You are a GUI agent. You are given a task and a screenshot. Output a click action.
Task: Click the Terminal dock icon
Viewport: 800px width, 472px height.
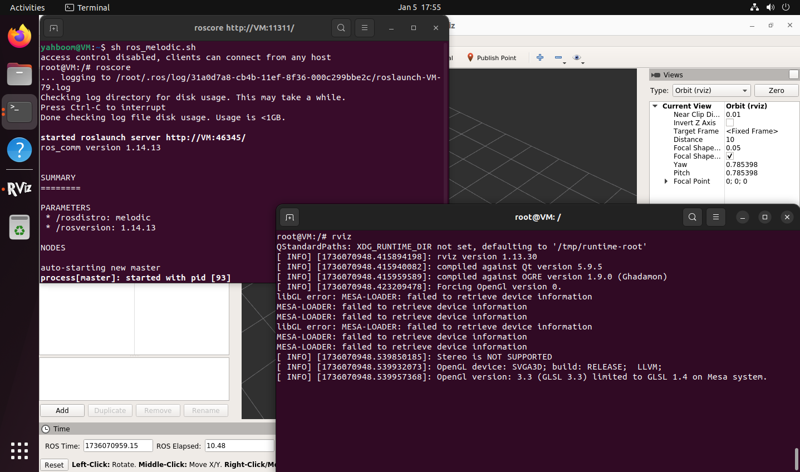point(19,112)
